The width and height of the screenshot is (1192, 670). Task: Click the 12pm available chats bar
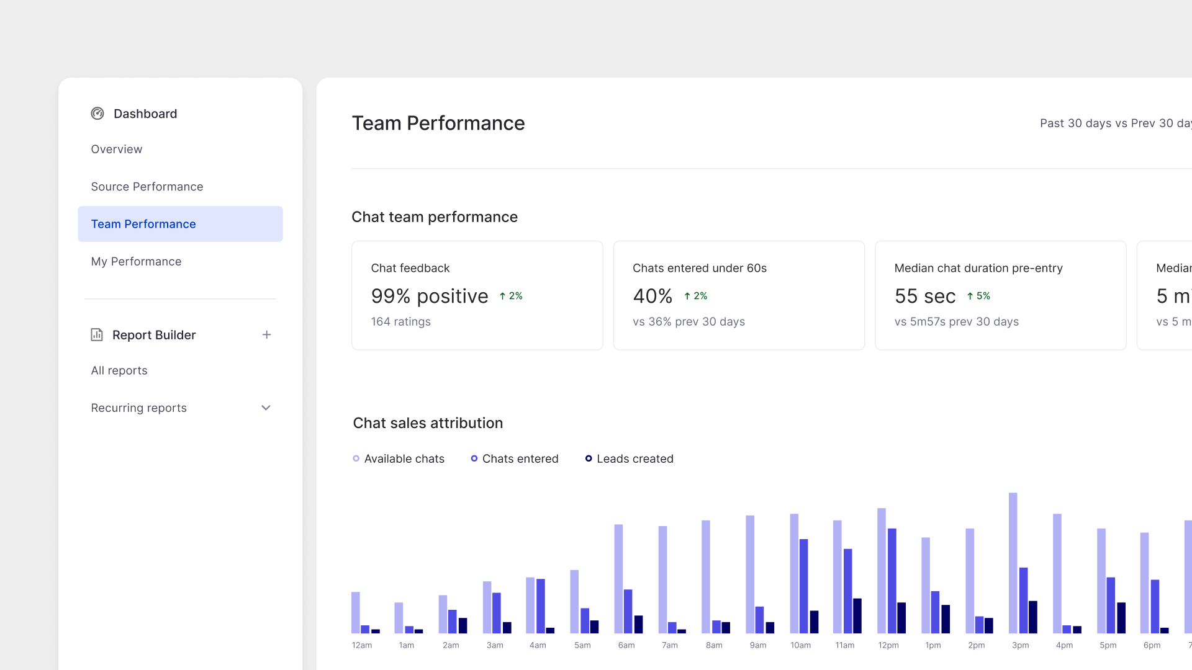(x=882, y=571)
